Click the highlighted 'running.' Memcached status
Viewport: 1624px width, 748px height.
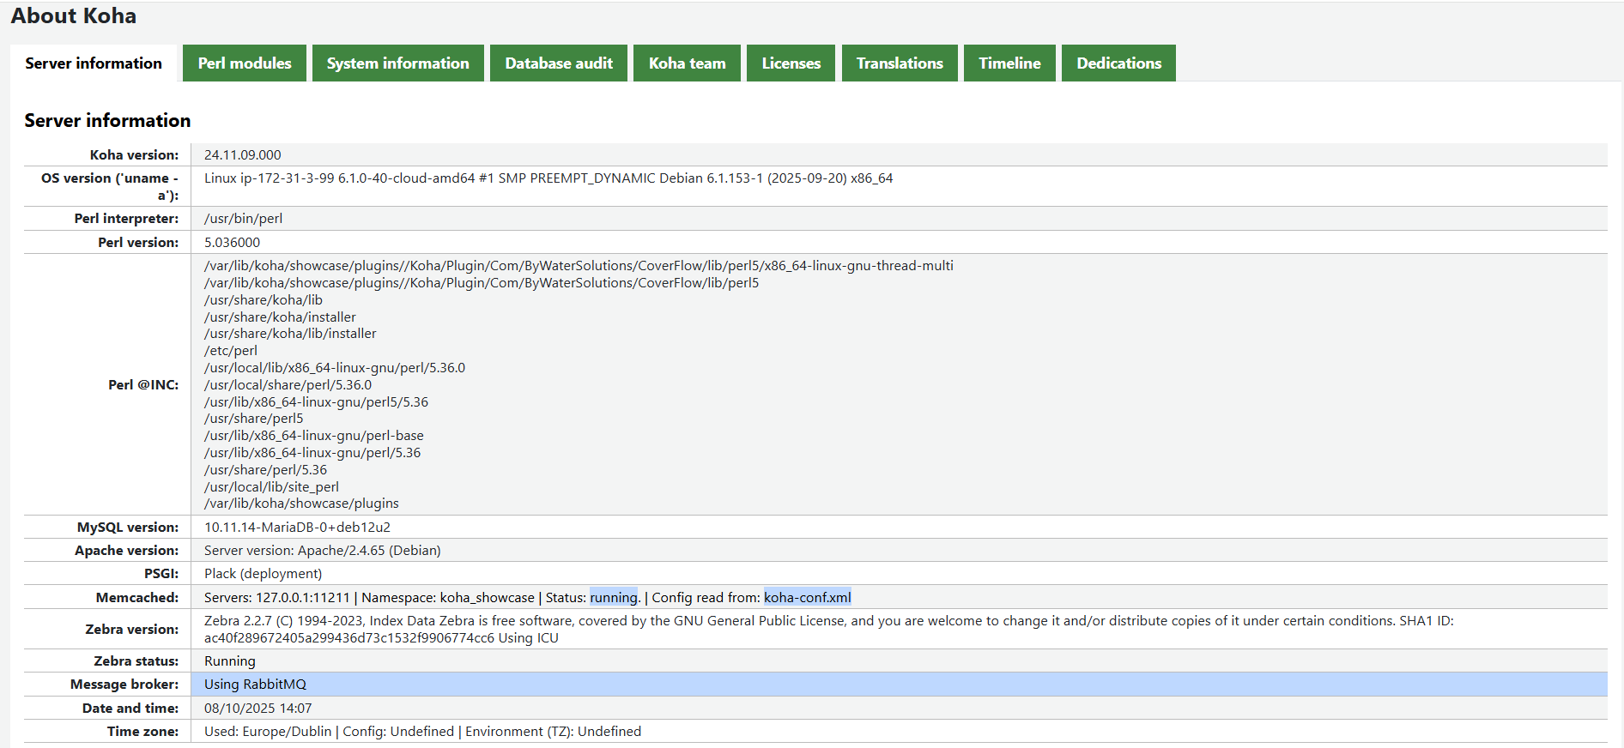point(615,598)
